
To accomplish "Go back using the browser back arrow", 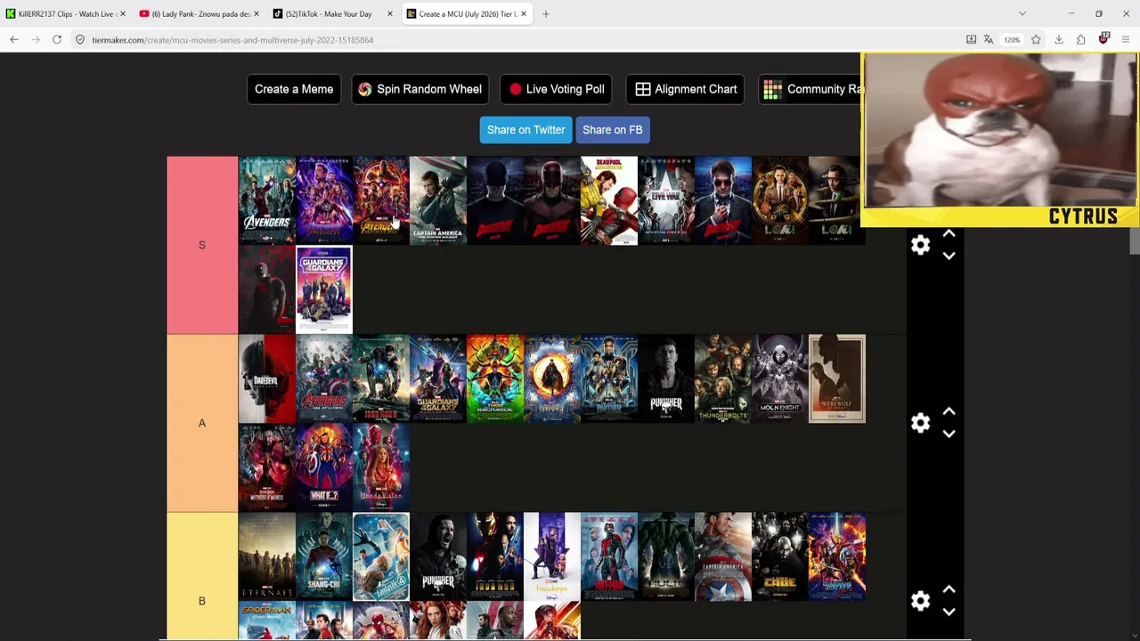I will tap(14, 39).
